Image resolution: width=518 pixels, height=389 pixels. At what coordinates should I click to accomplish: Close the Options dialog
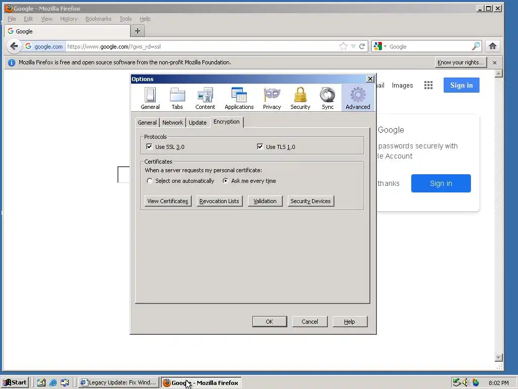[x=370, y=79]
